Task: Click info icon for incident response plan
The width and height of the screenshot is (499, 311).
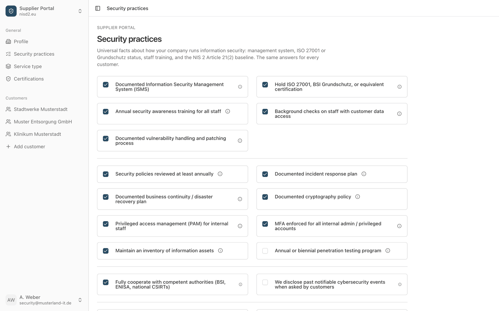Action: 364,174
